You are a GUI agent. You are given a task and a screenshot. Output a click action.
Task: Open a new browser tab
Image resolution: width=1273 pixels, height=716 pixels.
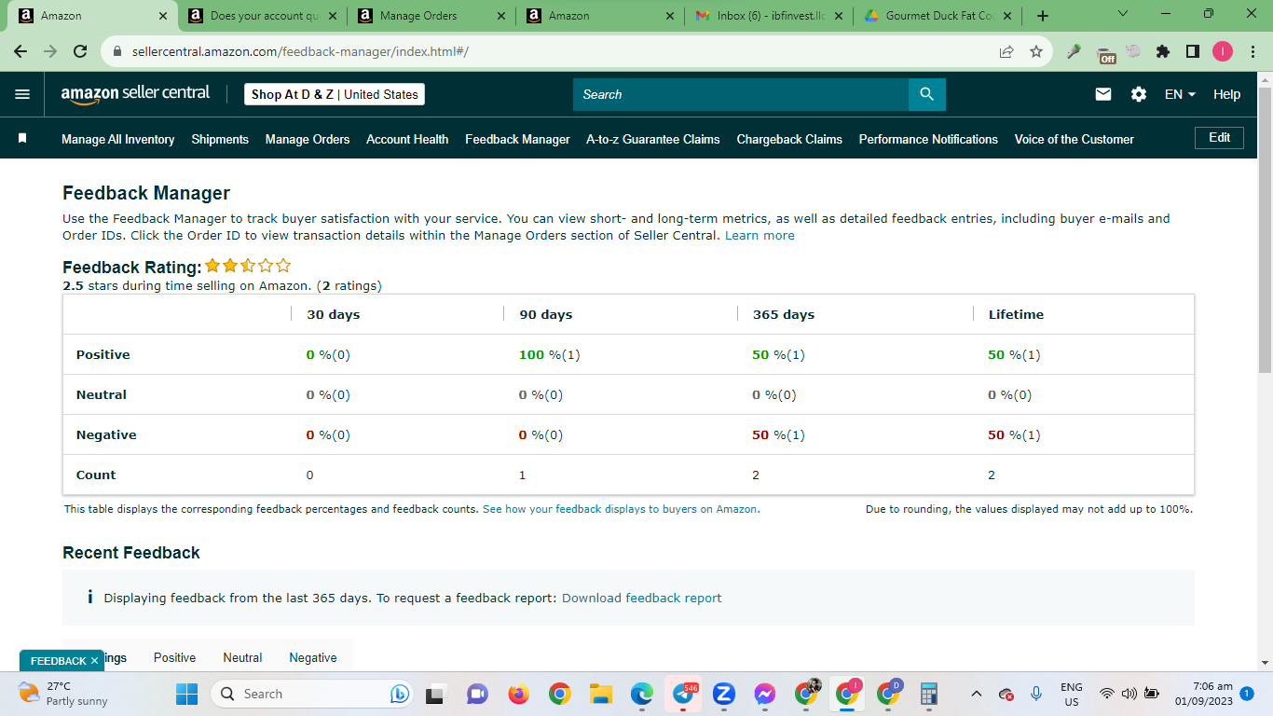[x=1042, y=16]
